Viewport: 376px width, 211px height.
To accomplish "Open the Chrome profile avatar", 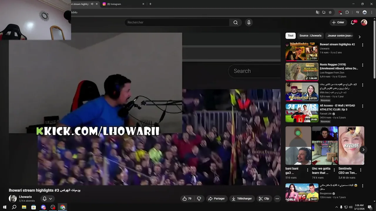I will [365, 12].
